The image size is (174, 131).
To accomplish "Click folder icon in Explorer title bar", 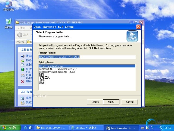I will 17,22.
